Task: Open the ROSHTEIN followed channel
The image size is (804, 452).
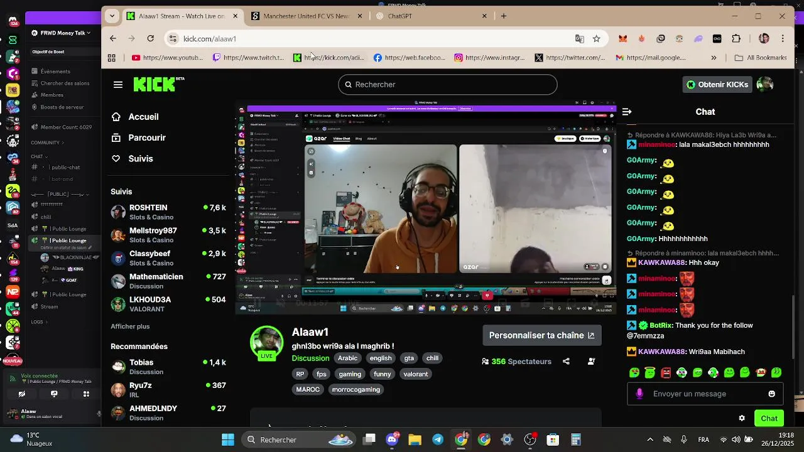Action: (168, 212)
